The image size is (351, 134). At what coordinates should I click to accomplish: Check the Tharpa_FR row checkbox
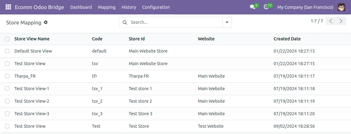pyautogui.click(x=7, y=76)
